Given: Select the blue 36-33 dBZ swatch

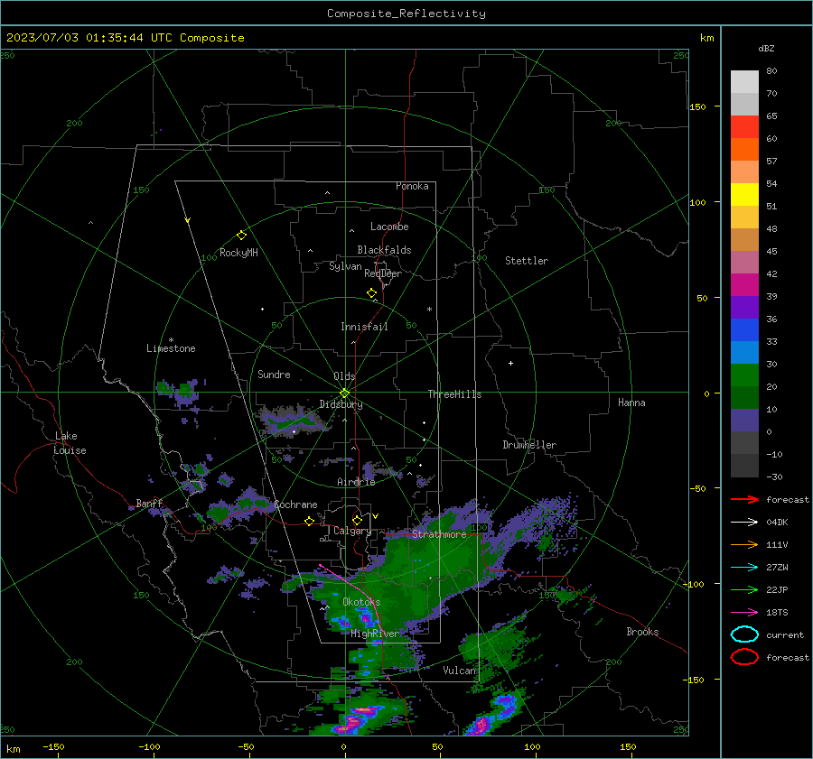Looking at the screenshot, I should tap(744, 330).
